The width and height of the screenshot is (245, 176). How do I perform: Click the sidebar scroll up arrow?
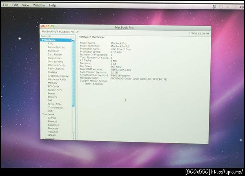(x=73, y=135)
